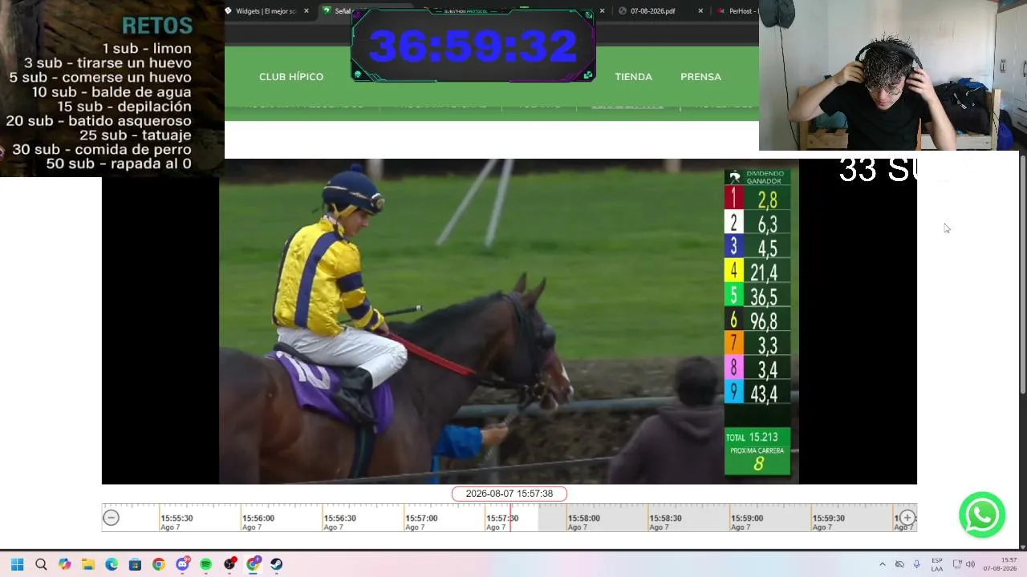Open the Chrome profile window on the taskbar
The width and height of the screenshot is (1027, 577).
click(x=253, y=564)
